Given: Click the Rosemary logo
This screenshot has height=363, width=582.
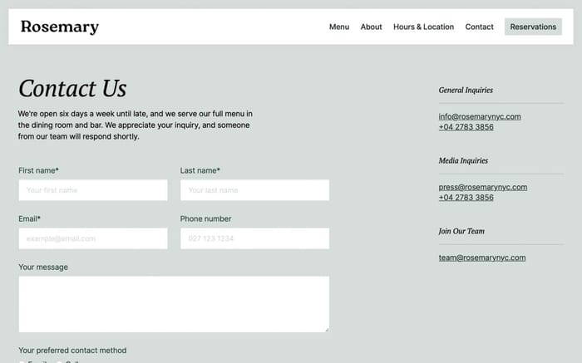Looking at the screenshot, I should pyautogui.click(x=60, y=27).
